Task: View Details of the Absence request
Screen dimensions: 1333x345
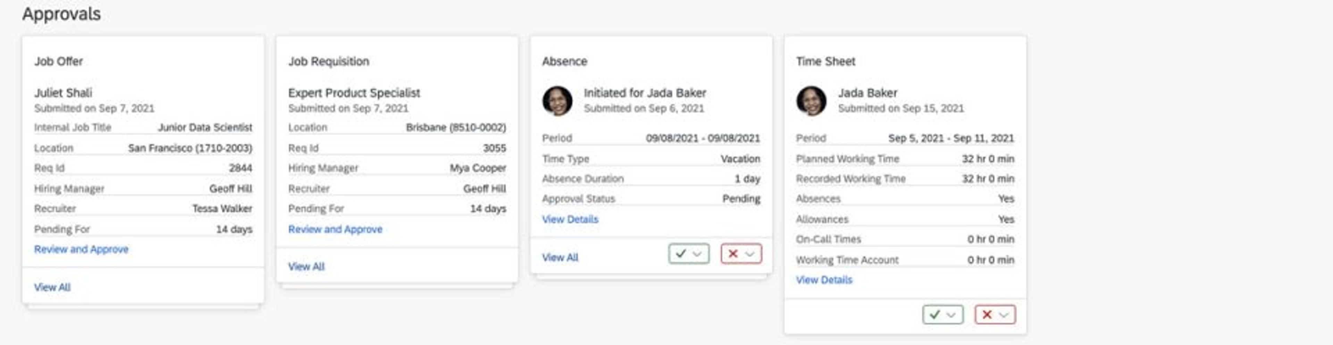Action: coord(570,220)
